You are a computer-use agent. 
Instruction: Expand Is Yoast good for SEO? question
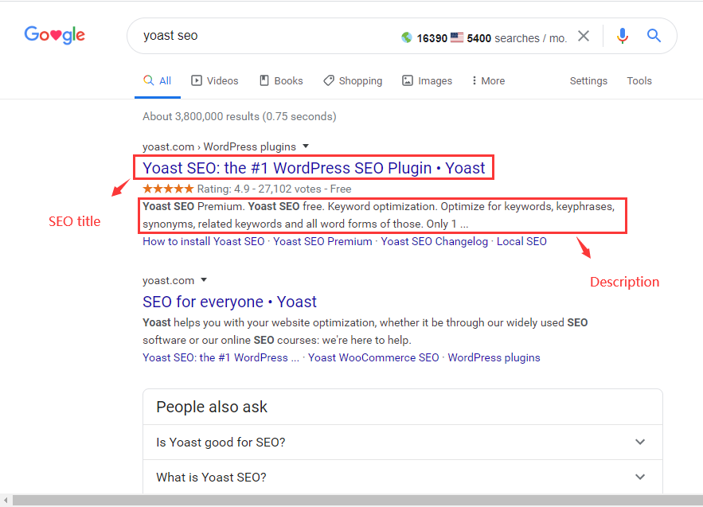[x=402, y=442]
